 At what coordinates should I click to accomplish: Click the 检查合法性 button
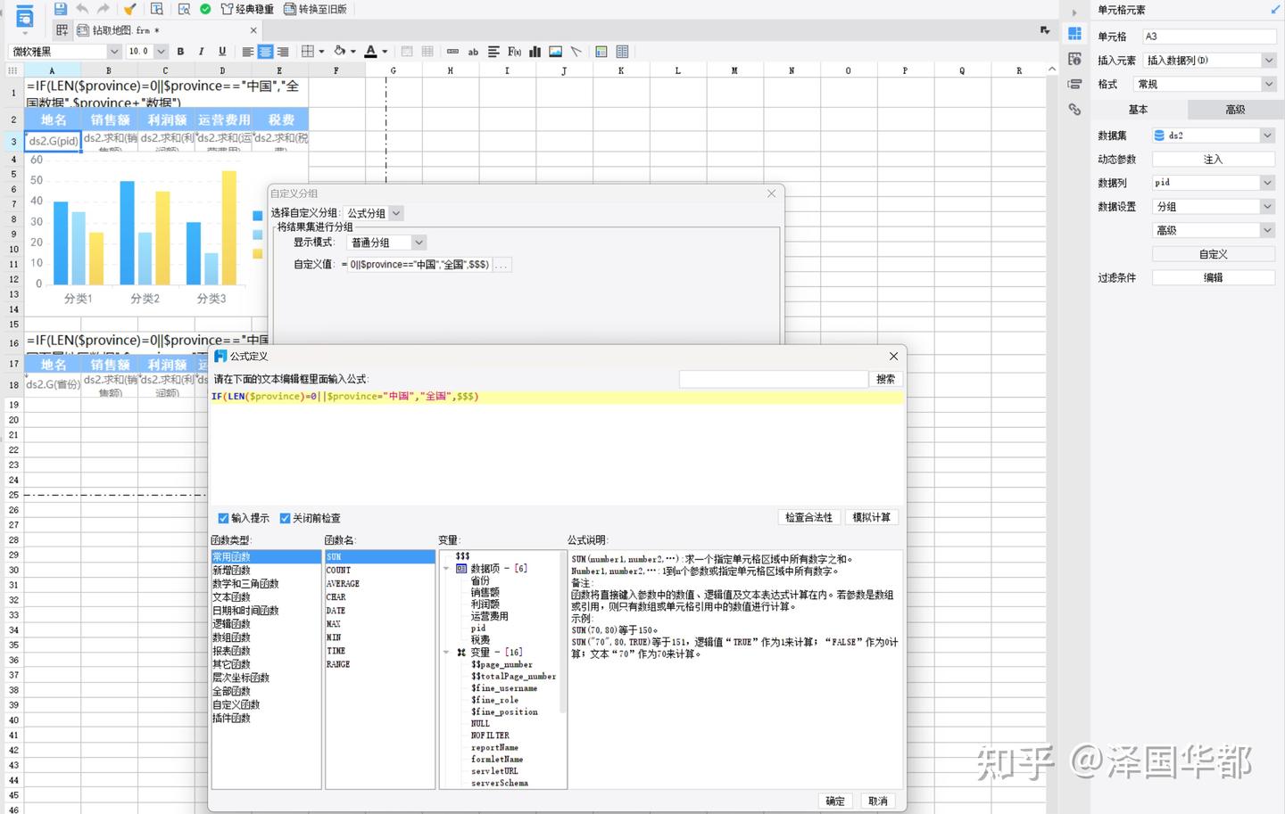pos(808,517)
